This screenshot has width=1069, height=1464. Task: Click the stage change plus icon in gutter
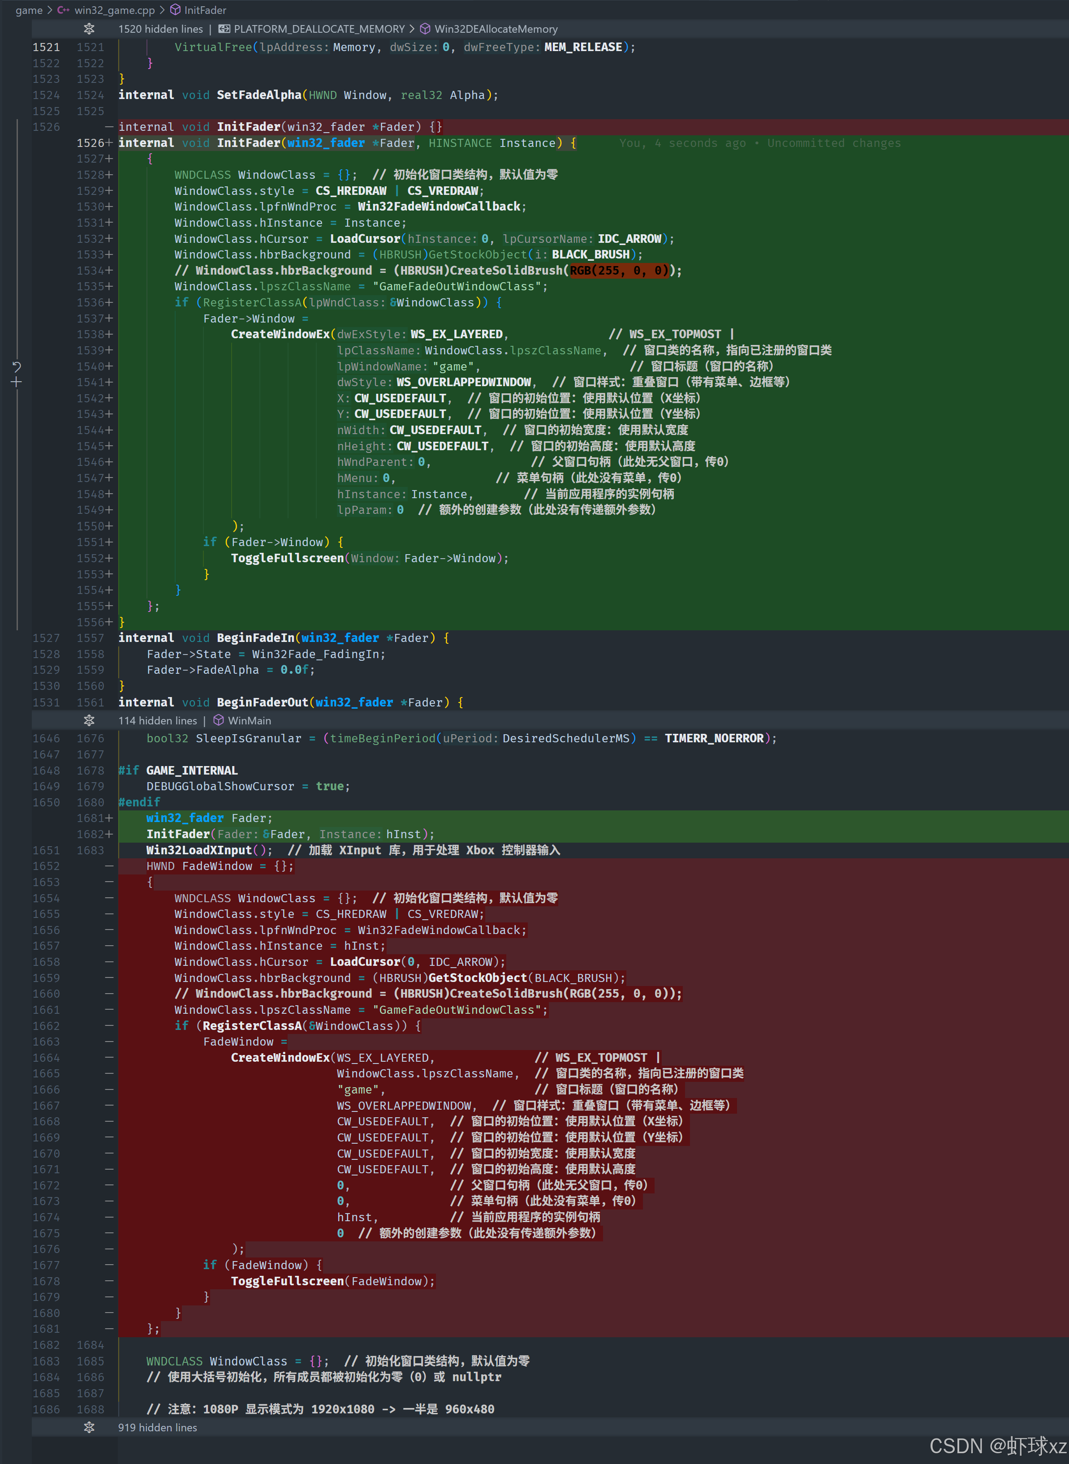17,382
